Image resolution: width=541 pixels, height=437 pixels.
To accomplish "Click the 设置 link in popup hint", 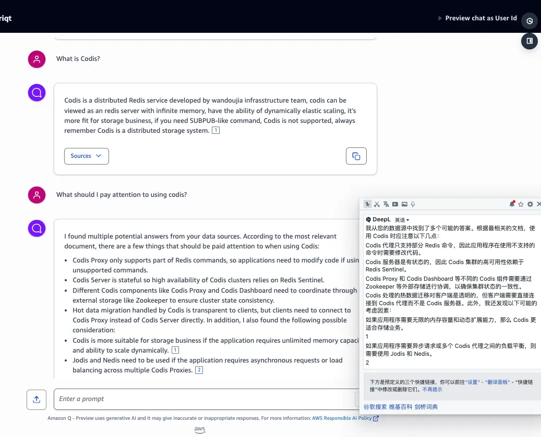I will (x=472, y=382).
